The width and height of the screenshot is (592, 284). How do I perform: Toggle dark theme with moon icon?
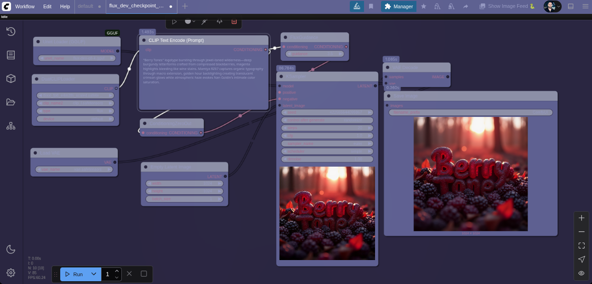coord(11,249)
